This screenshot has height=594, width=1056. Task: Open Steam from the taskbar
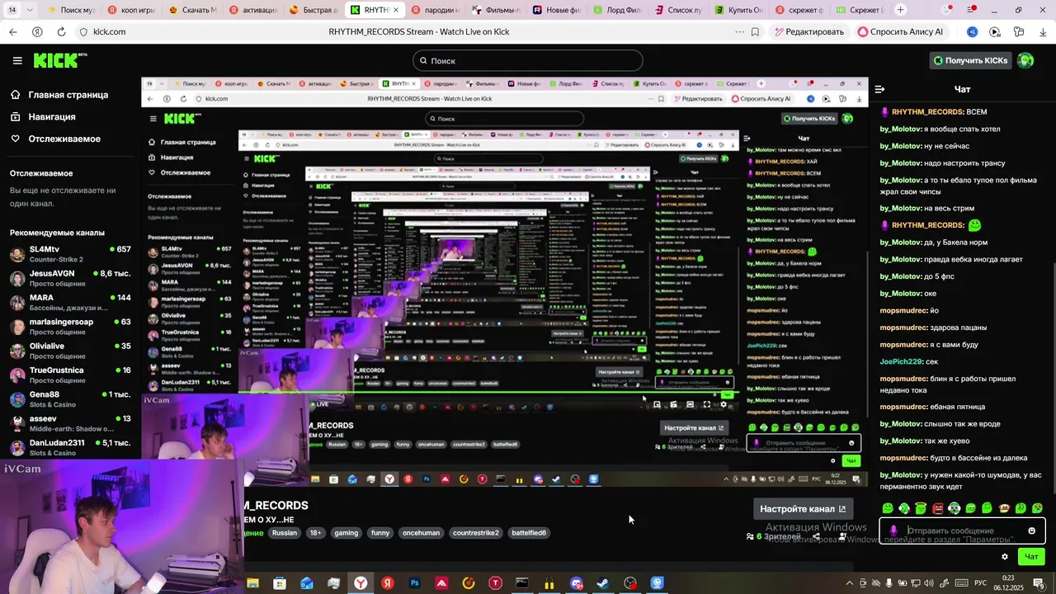603,583
